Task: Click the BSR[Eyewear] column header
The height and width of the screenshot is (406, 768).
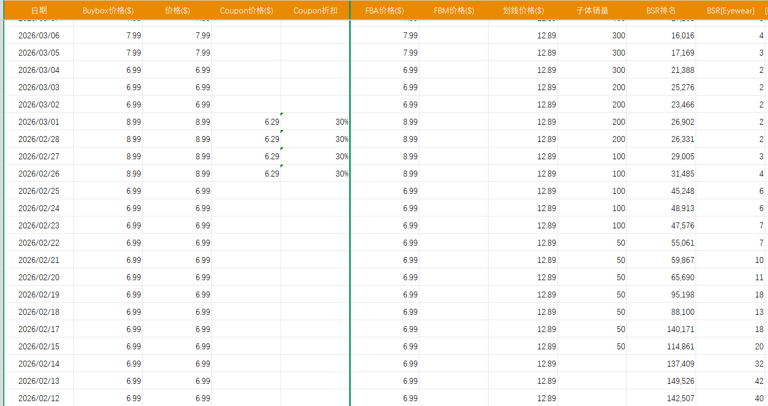Action: (x=730, y=11)
